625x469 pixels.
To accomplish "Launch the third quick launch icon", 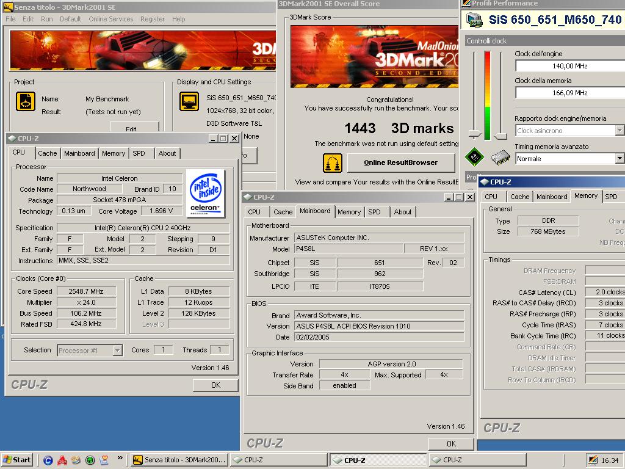I will (x=76, y=460).
